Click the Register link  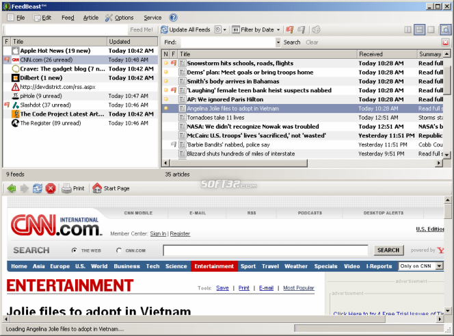180,233
